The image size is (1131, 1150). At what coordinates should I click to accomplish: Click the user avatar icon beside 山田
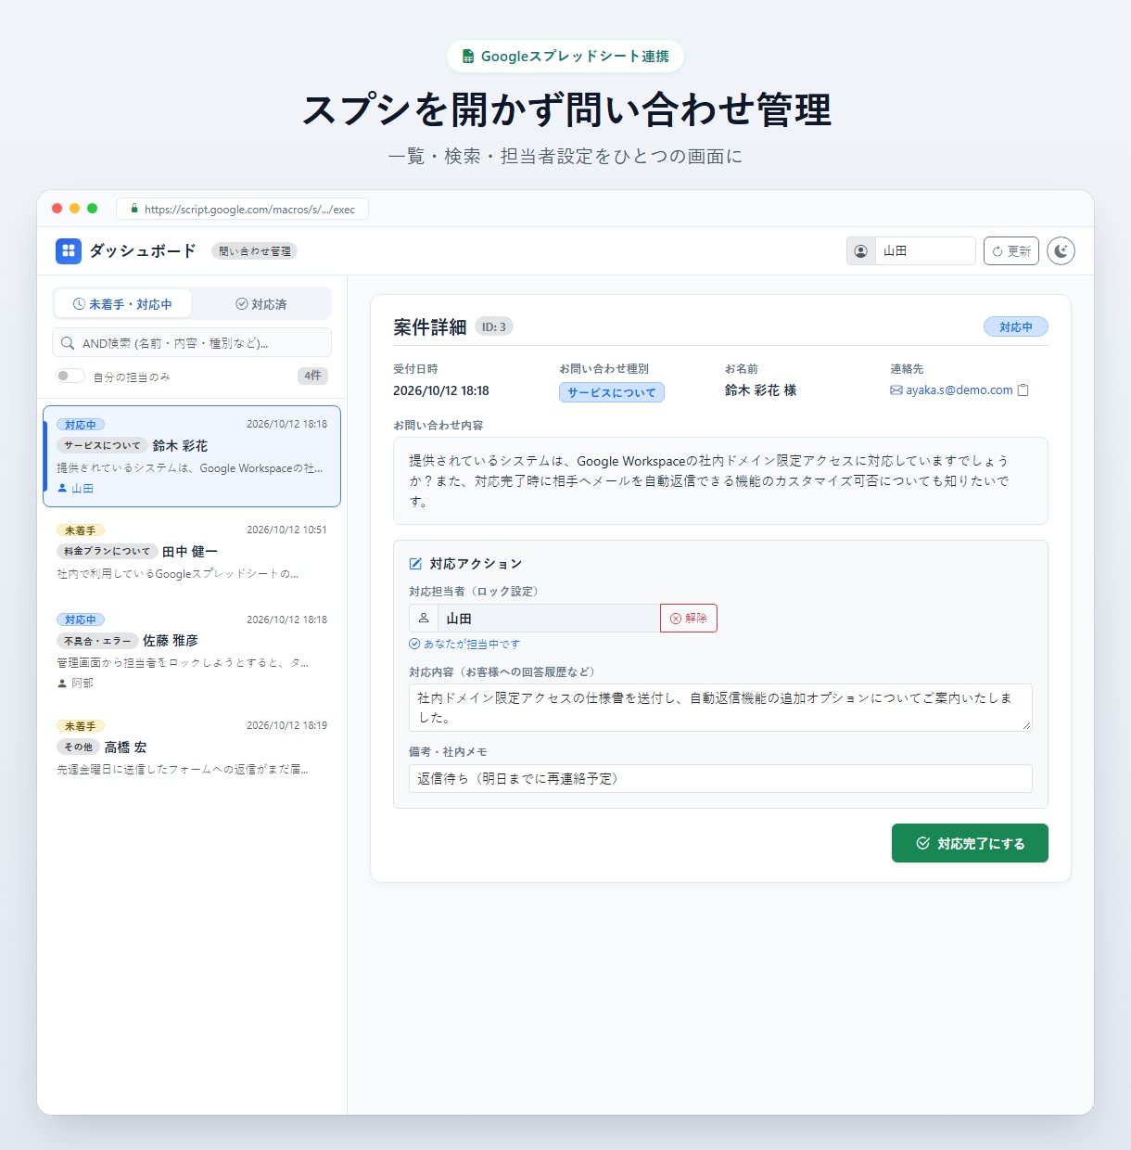pos(861,251)
